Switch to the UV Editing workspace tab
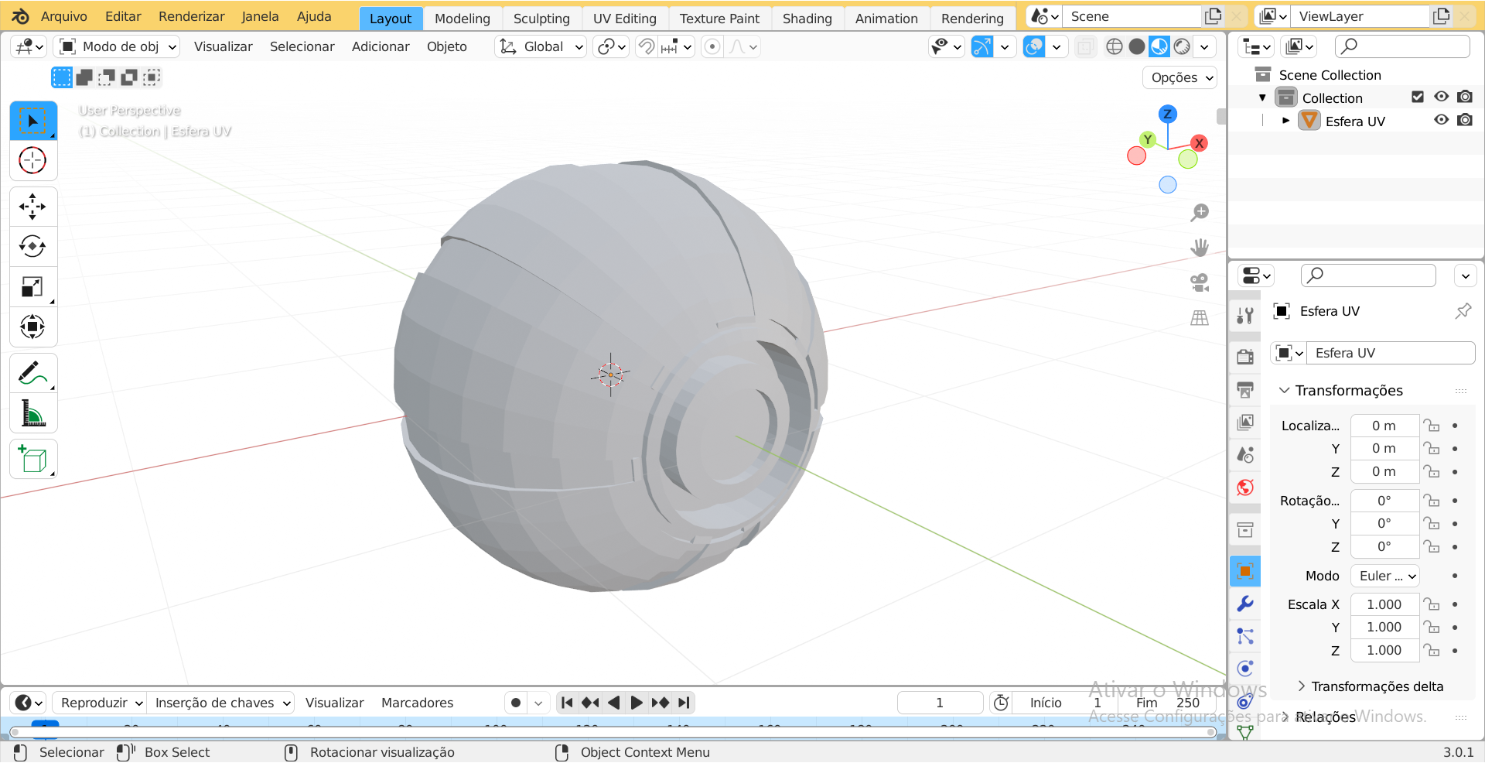The width and height of the screenshot is (1485, 763). (x=625, y=19)
